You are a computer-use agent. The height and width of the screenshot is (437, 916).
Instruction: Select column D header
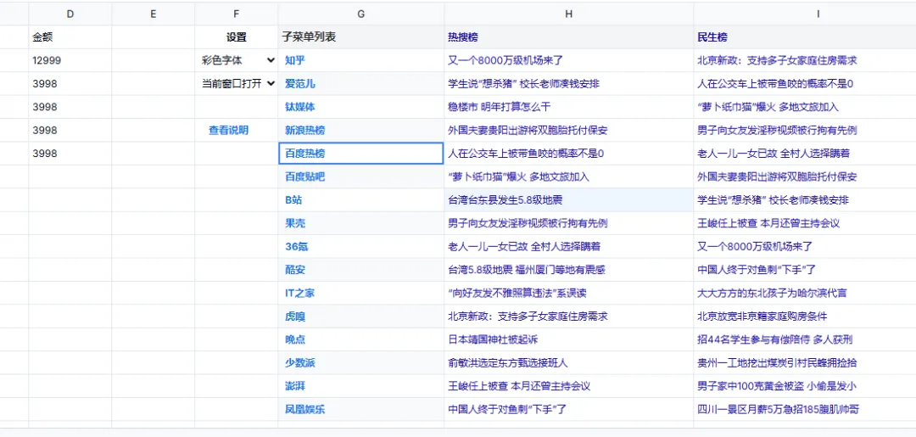coord(70,14)
